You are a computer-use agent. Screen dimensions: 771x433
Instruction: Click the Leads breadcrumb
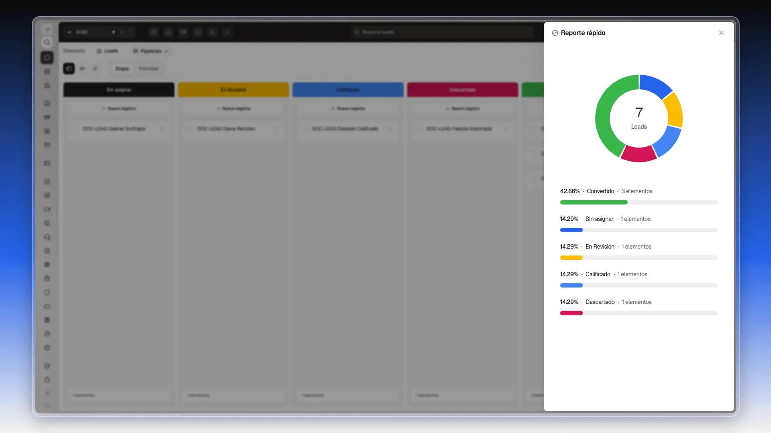(108, 51)
